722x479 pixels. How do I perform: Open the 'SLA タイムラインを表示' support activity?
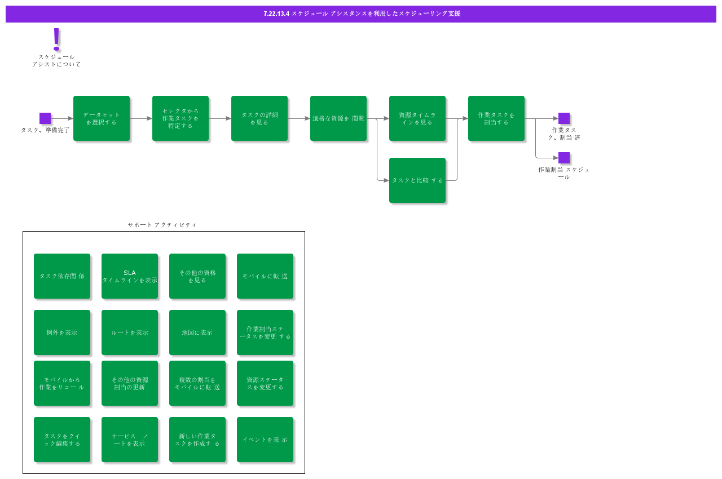(130, 276)
